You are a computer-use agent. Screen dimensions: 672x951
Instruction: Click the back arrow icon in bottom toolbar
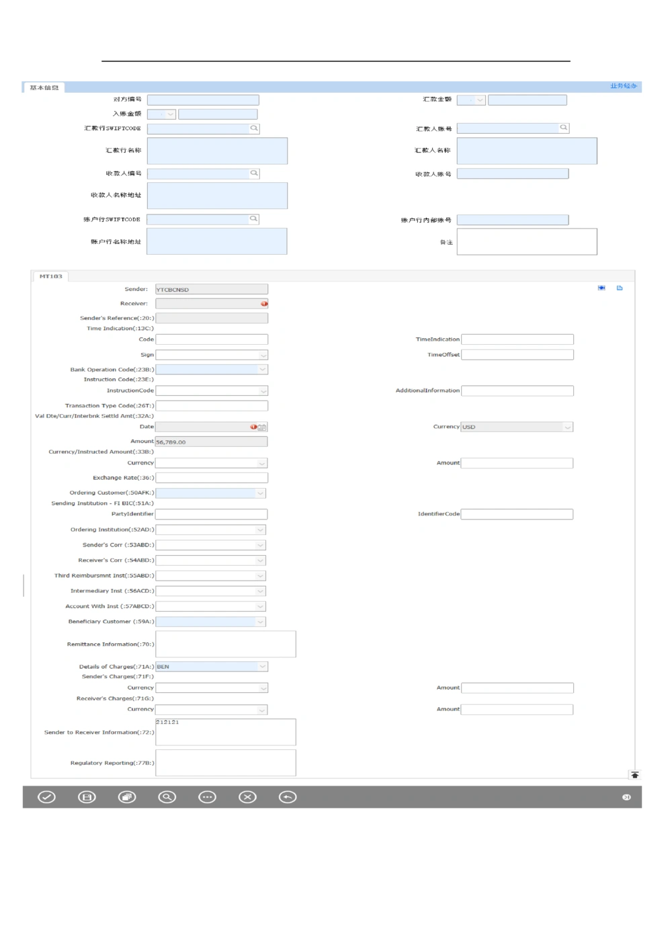coord(288,797)
